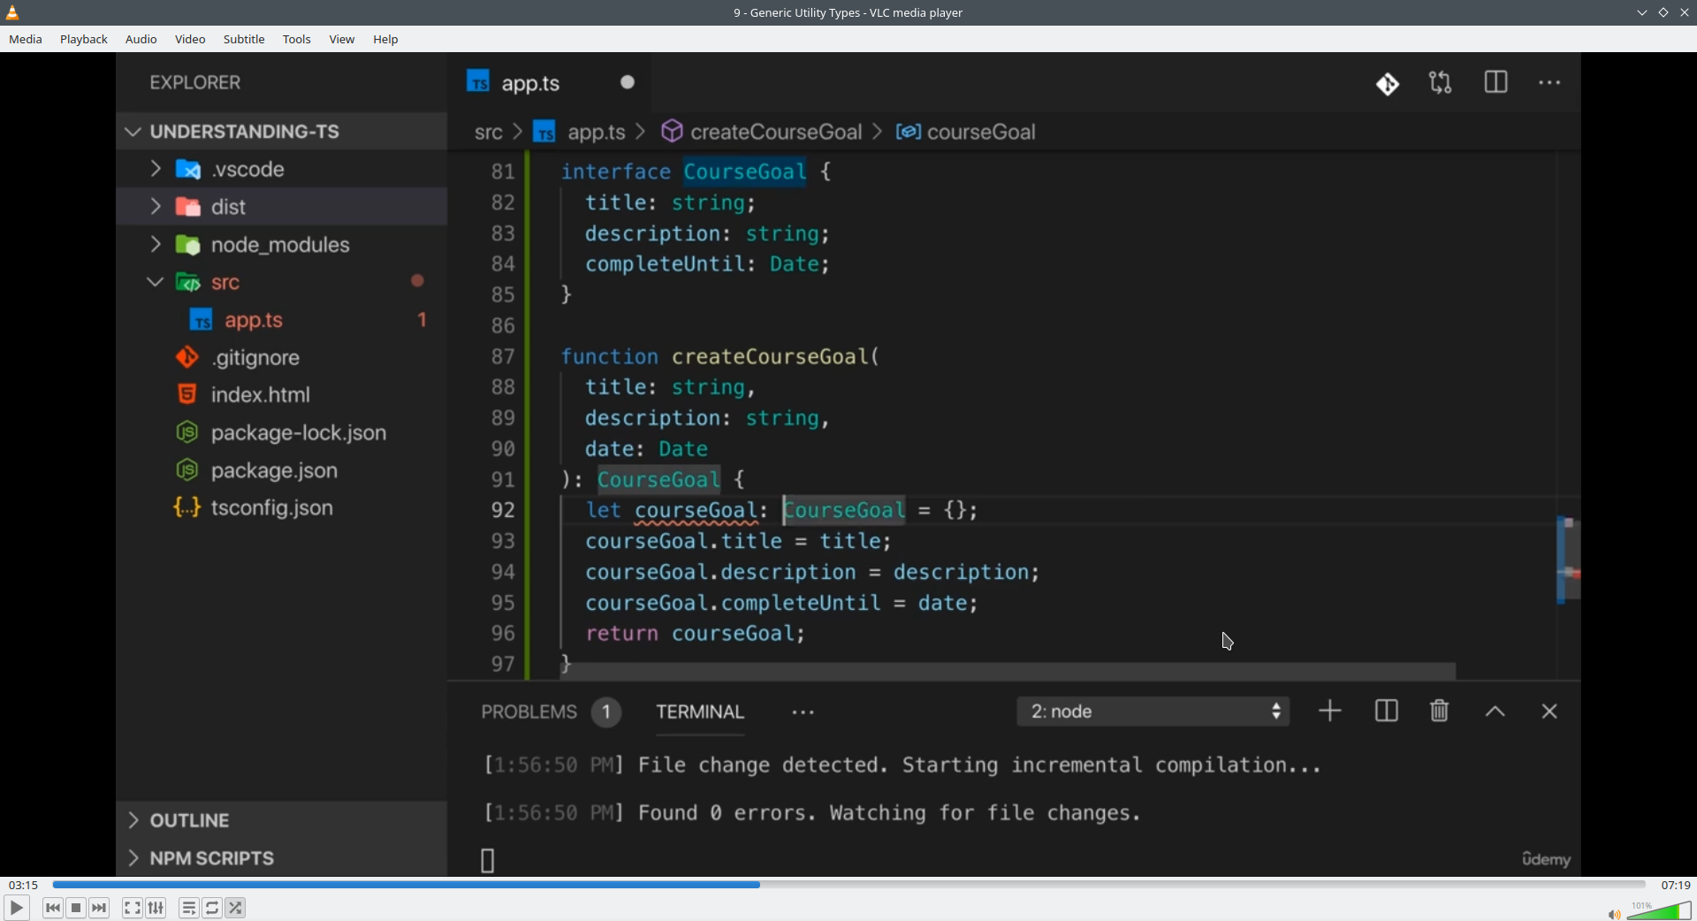
Task: Click the unsaved dot on app.ts tab
Action: 628,82
